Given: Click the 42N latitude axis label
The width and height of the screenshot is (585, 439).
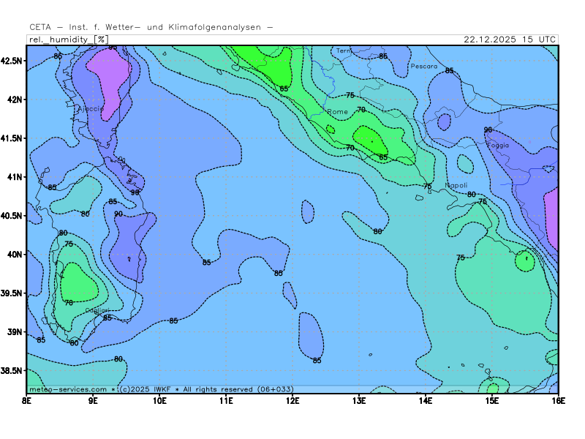Looking at the screenshot, I should 15,99.
